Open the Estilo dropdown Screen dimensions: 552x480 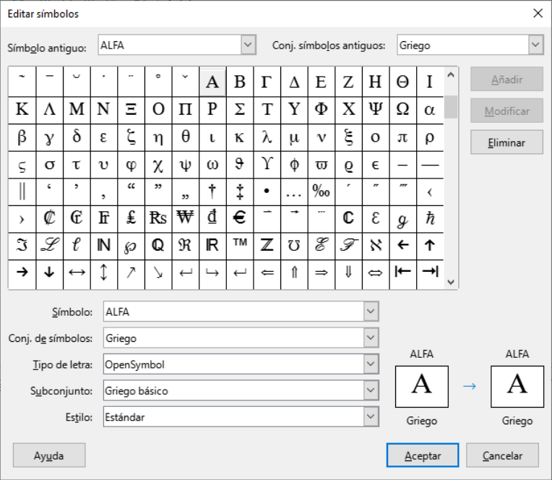coord(371,416)
